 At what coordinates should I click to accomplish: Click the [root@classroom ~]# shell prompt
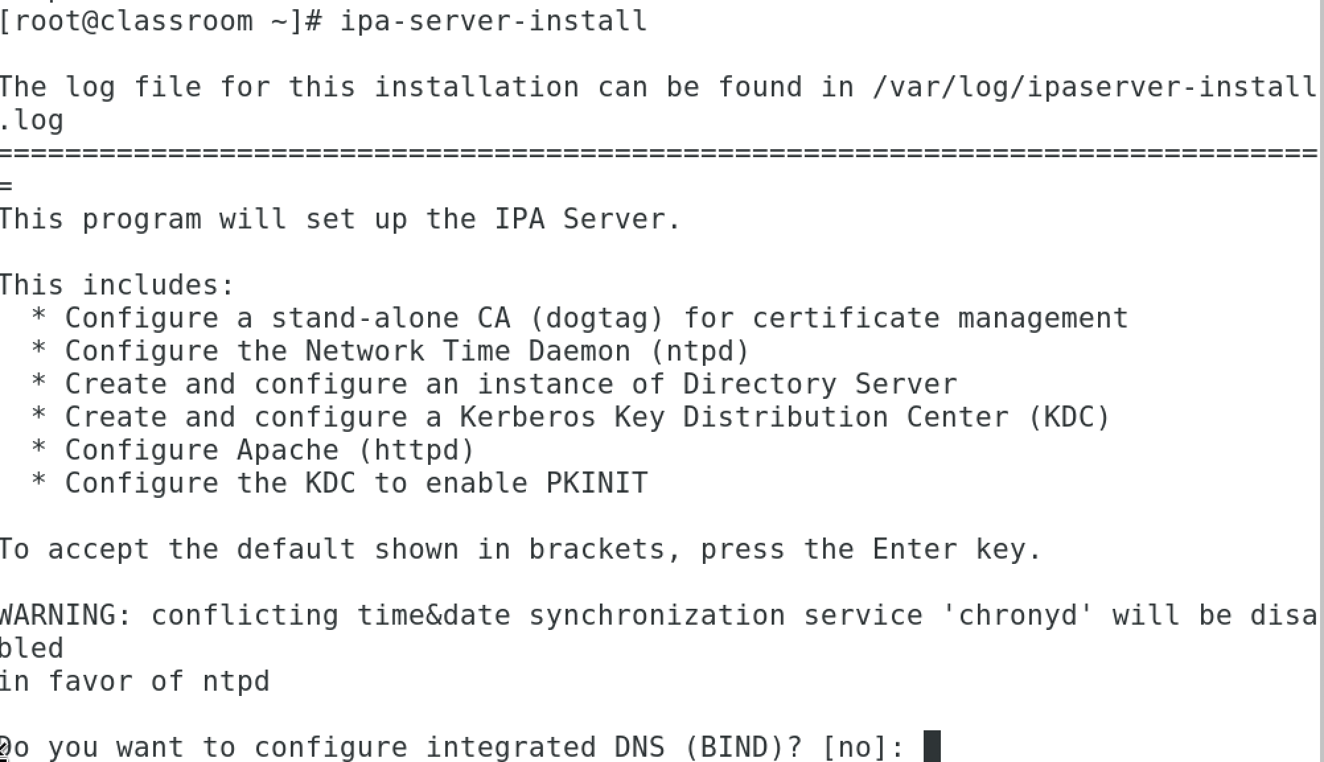click(x=161, y=21)
